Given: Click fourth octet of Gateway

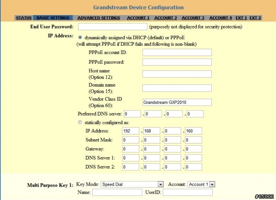Looking at the screenshot, I should 194,149.
